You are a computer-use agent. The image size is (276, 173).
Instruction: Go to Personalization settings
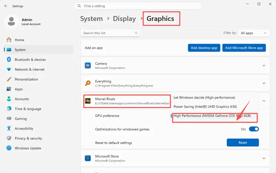[x=38, y=79]
